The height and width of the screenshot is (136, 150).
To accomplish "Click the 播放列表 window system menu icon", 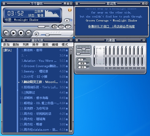I will coord(4,40).
